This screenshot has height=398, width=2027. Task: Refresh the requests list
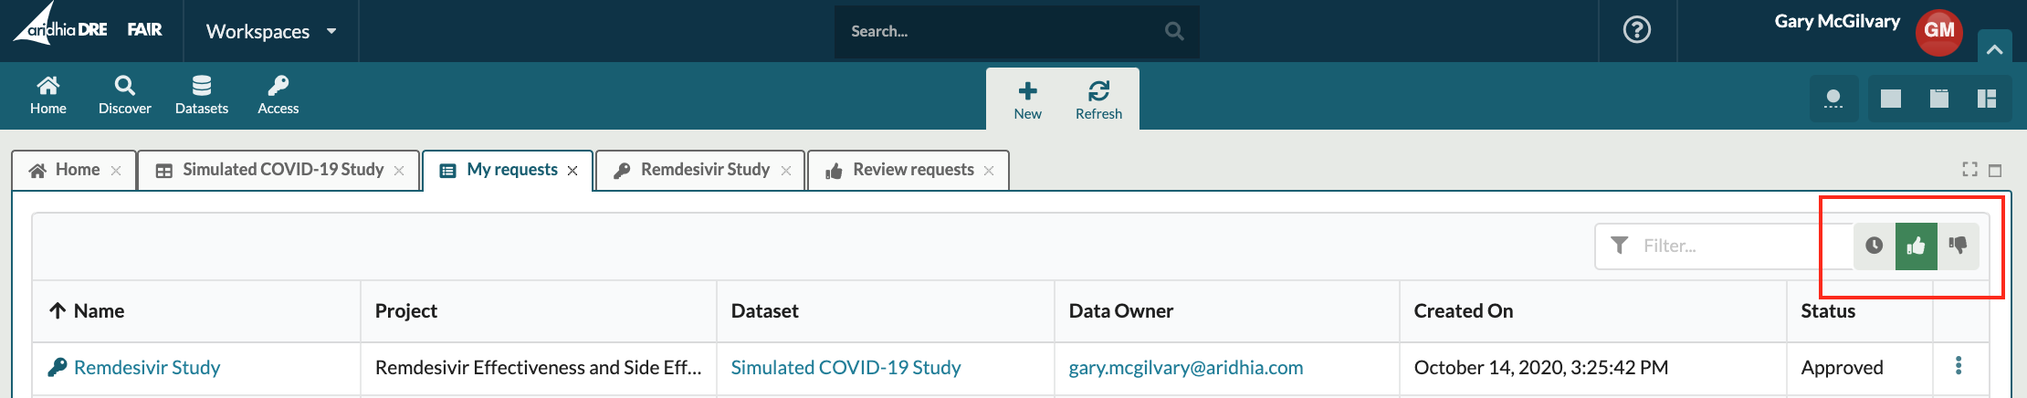(1098, 100)
